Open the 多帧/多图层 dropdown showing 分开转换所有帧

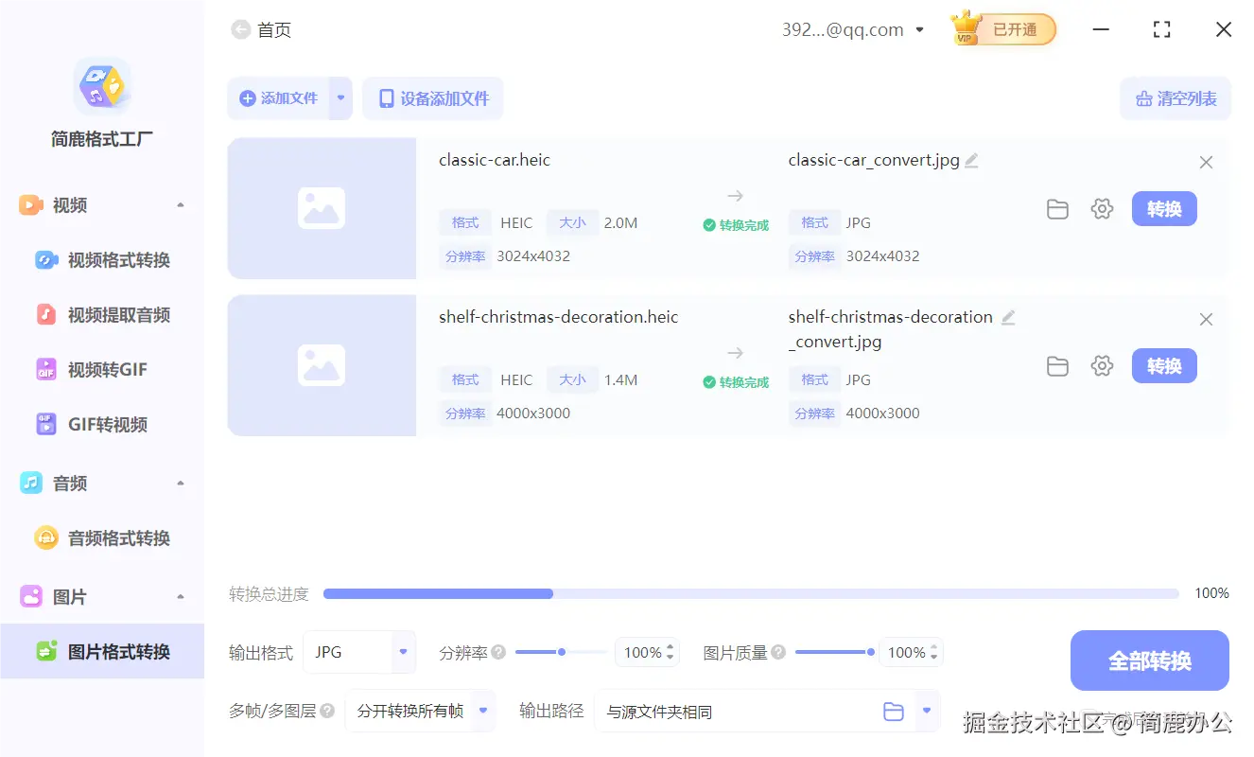(421, 711)
